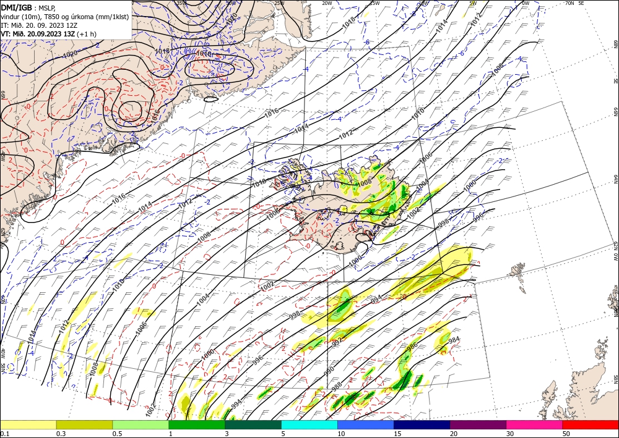Select the "VT: Mið. 20.09.2023 13Z (+1 h)" line
This screenshot has width=619, height=438.
pos(48,33)
